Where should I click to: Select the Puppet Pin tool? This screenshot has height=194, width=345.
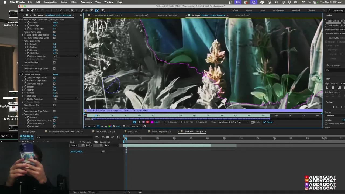coord(102,10)
